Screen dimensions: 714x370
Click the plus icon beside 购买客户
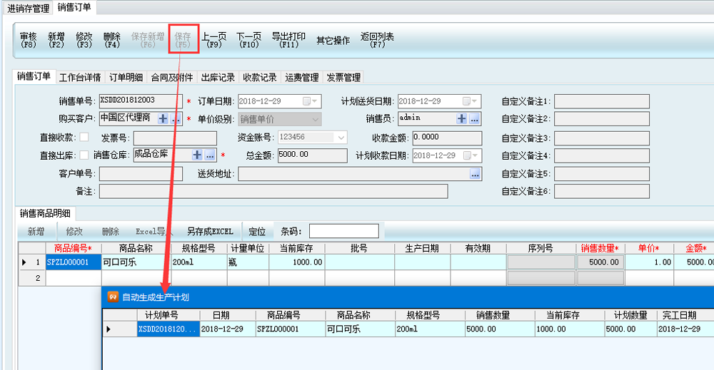(163, 118)
